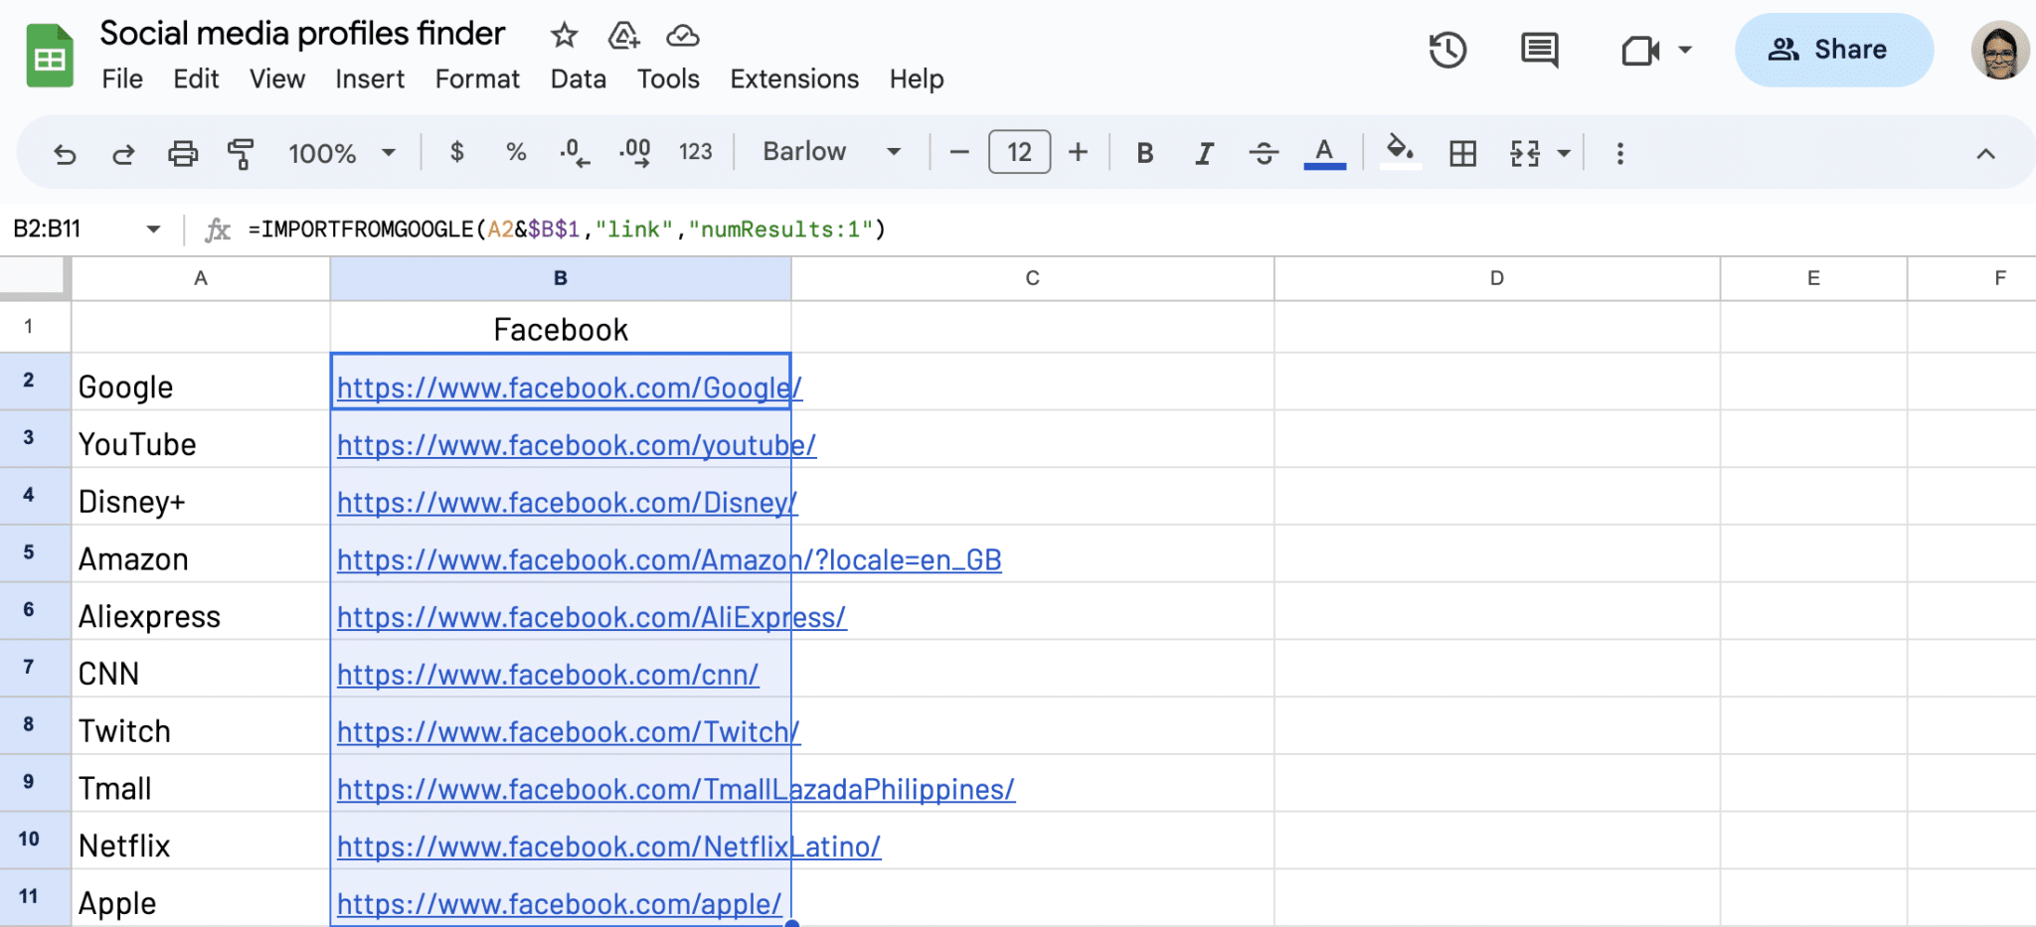Select the Paint format roller icon
The width and height of the screenshot is (2036, 927).
(241, 153)
